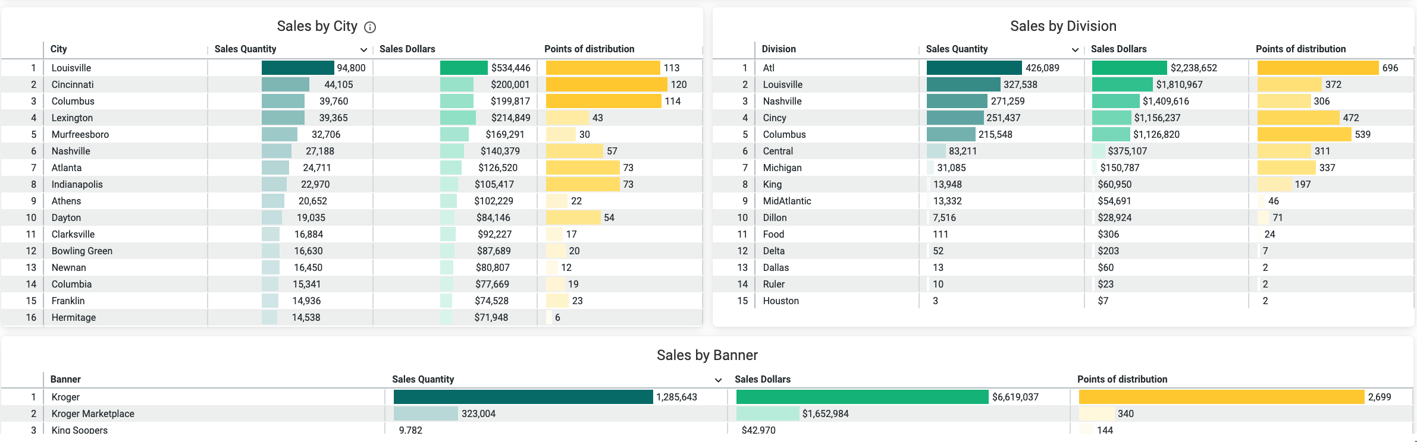Screen dimensions: 1417x442
Task: Sort city table by City column header
Action: click(x=58, y=49)
